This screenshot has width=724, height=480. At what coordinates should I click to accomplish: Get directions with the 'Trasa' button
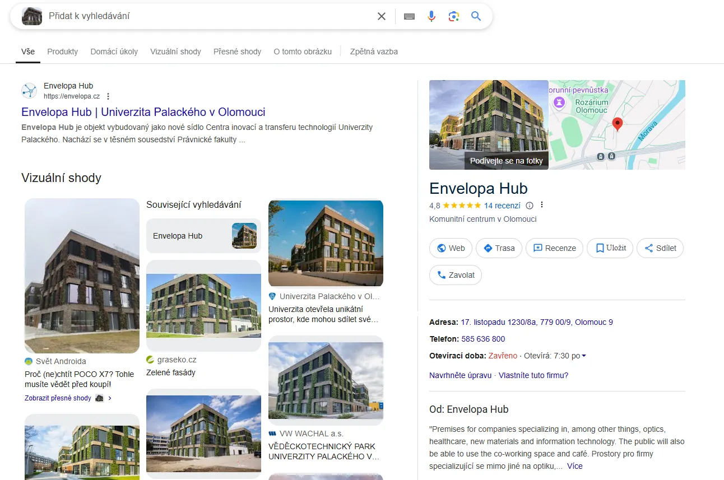(499, 248)
